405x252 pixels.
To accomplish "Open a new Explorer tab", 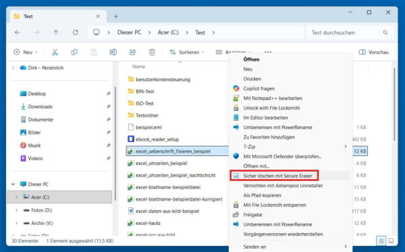I will [x=116, y=16].
